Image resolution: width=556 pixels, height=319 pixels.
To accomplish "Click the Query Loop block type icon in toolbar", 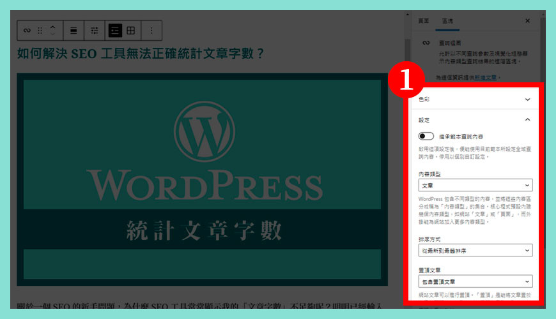I will tap(27, 31).
